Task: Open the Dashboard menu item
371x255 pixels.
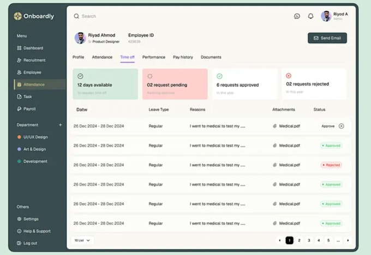Action: (30, 48)
